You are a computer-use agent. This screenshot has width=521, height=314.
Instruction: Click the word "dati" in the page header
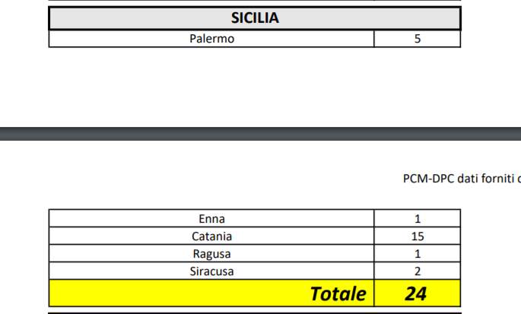tap(473, 179)
